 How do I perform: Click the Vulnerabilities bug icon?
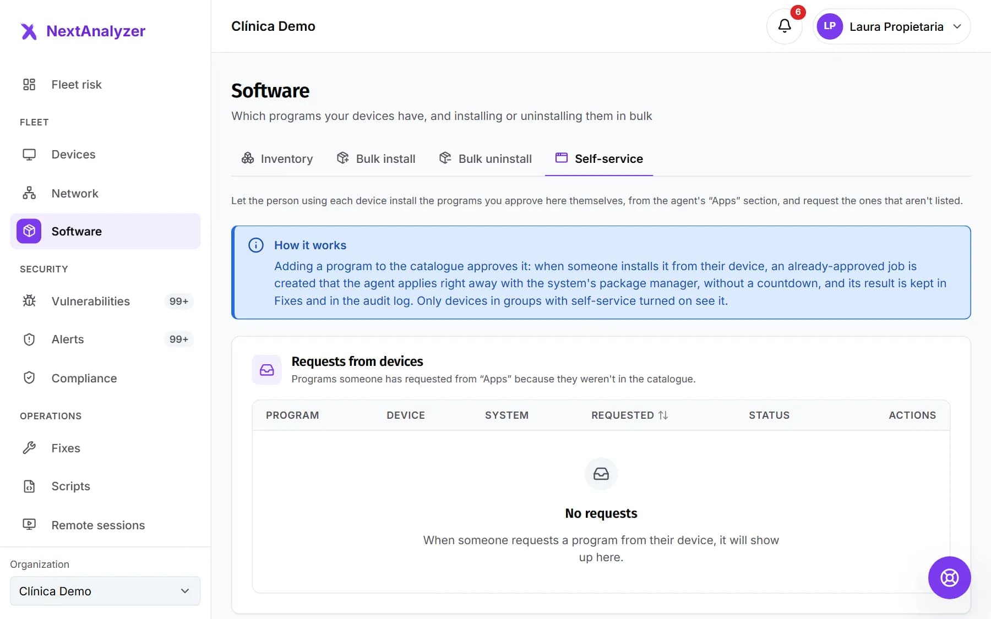(x=29, y=301)
